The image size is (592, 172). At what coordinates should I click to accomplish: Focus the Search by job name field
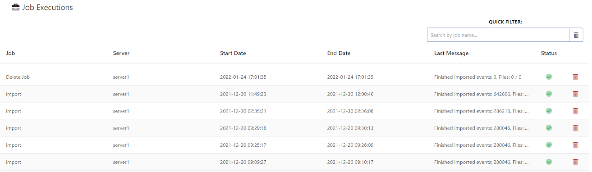pyautogui.click(x=498, y=35)
